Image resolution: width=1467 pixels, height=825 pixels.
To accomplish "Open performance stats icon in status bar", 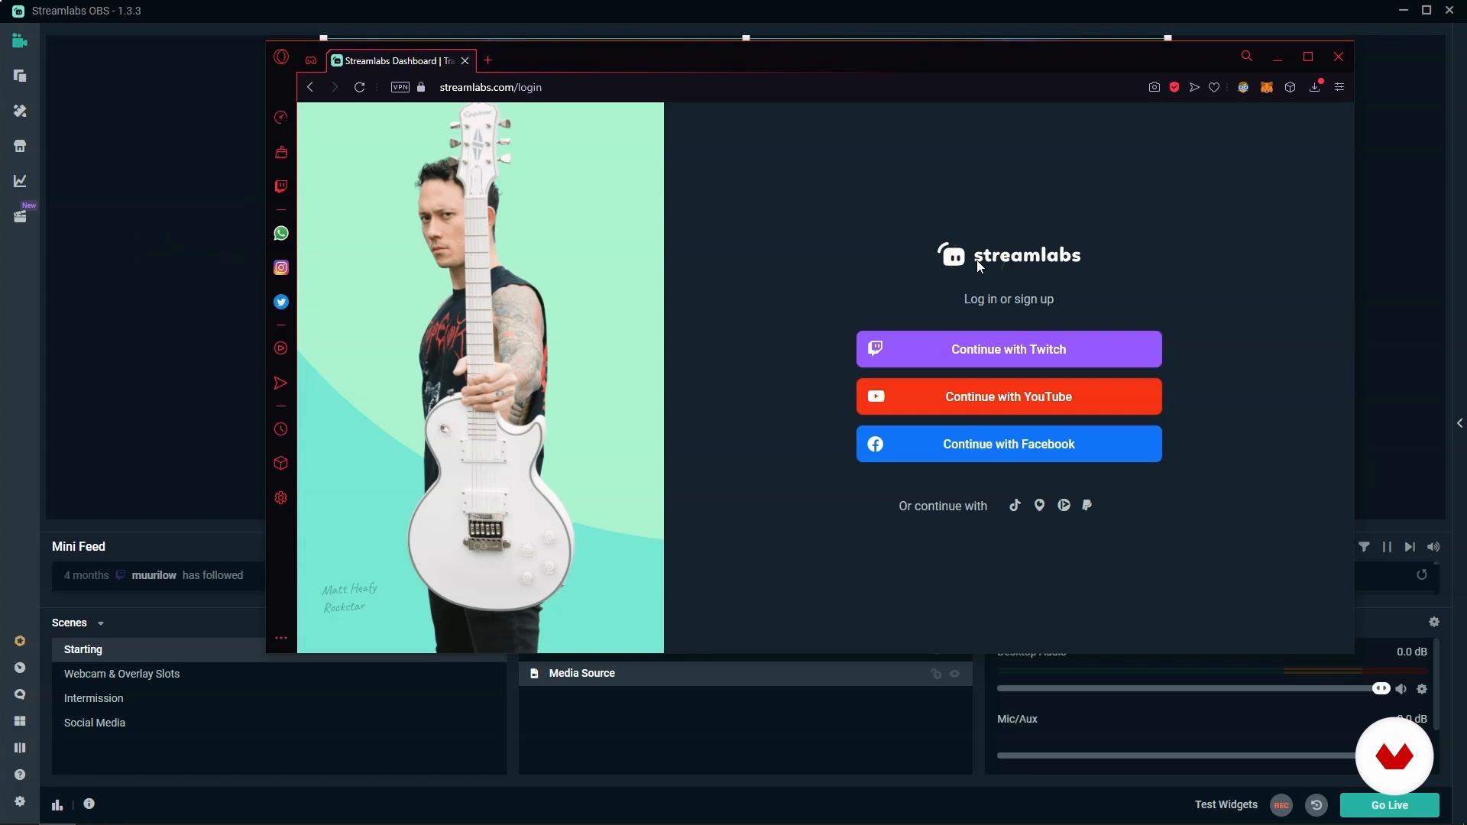I will tap(57, 804).
